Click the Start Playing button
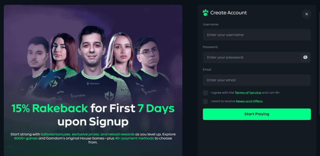The width and height of the screenshot is (320, 156). 257,114
